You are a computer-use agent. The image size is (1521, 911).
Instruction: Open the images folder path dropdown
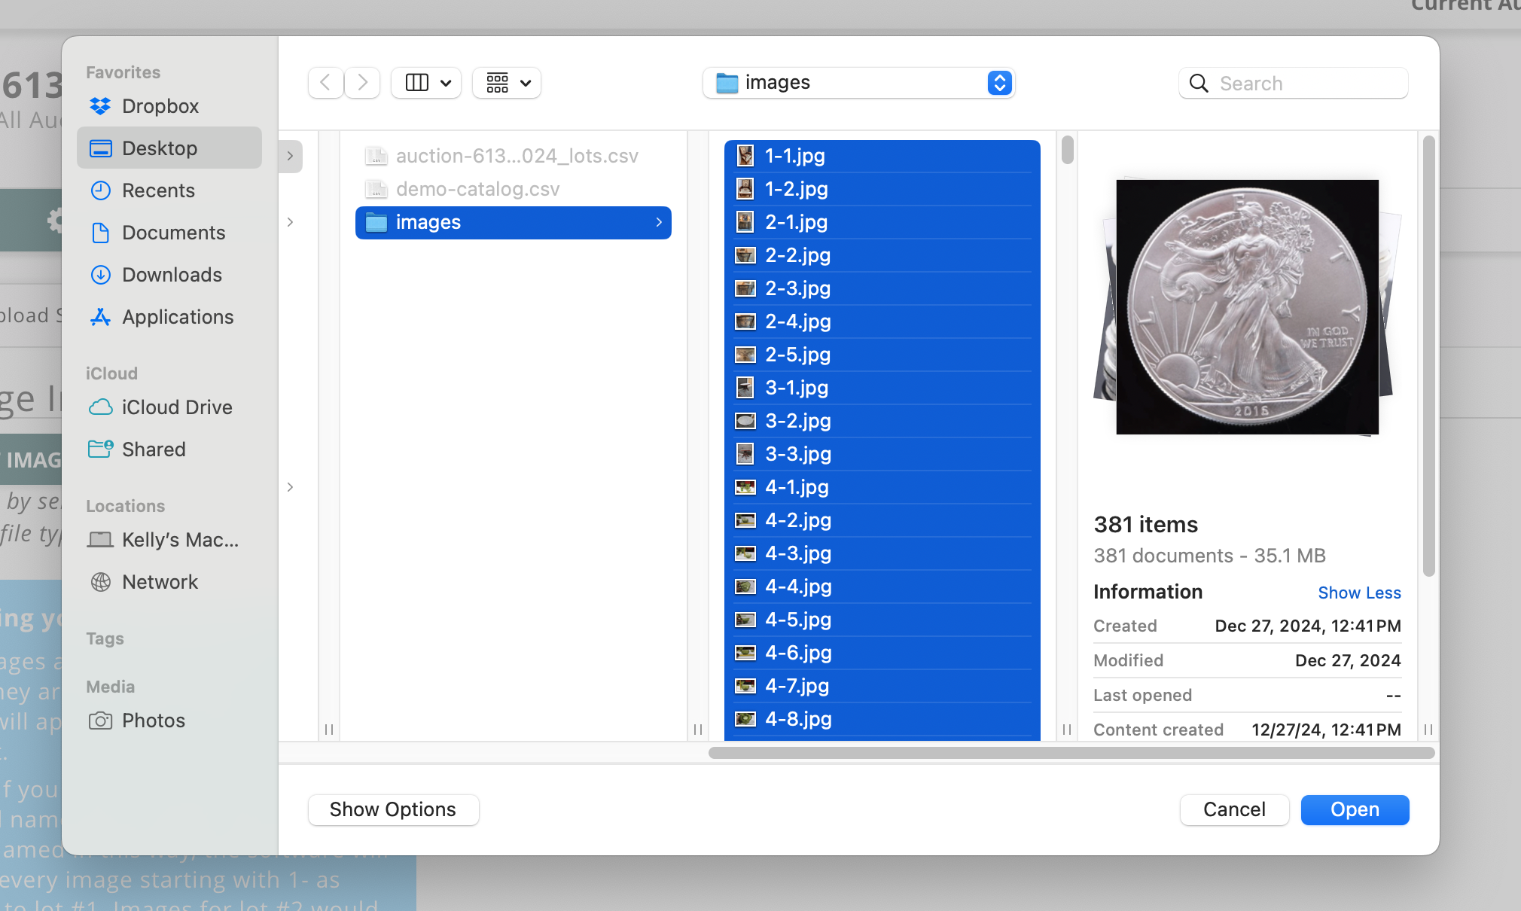998,83
